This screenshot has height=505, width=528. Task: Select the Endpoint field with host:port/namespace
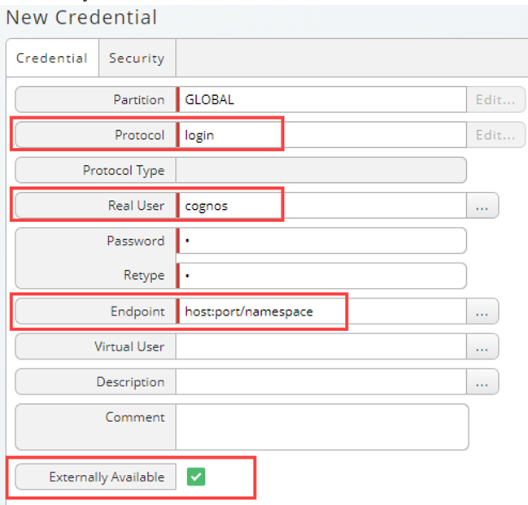[x=321, y=311]
